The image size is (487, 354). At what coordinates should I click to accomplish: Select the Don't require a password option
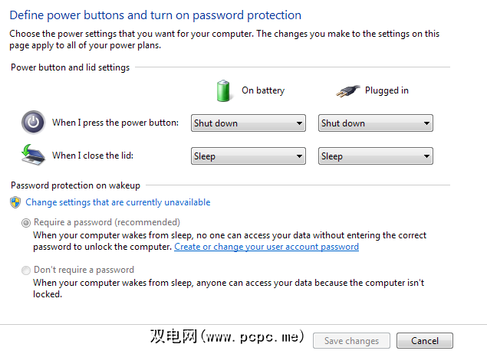tap(27, 270)
